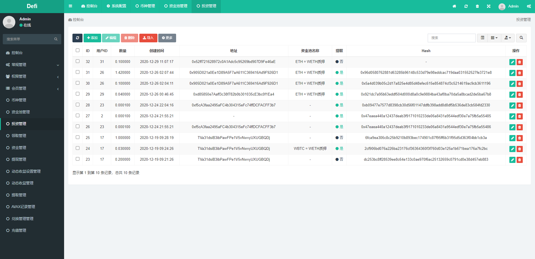Image resolution: width=535 pixels, height=259 pixels.
Task: Switch to the 控制台 top tab
Action: (89, 6)
